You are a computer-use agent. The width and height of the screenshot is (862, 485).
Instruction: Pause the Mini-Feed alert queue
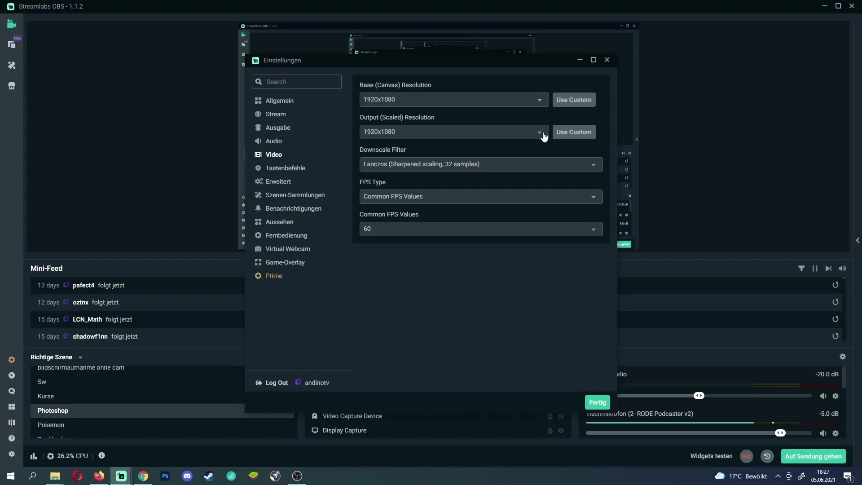[815, 269]
